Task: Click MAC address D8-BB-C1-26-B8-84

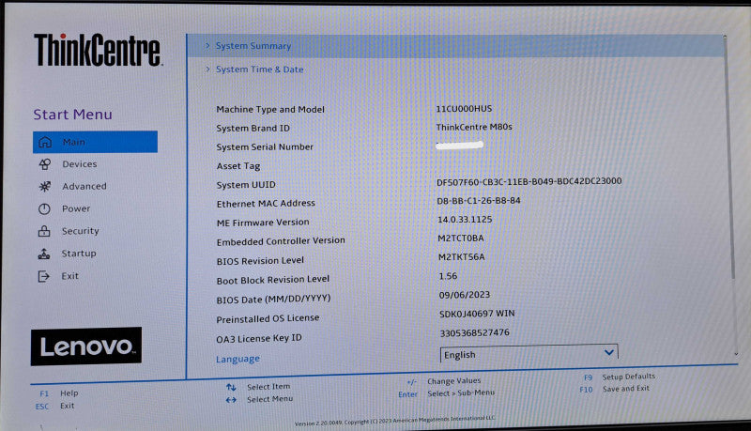Action: pos(479,201)
